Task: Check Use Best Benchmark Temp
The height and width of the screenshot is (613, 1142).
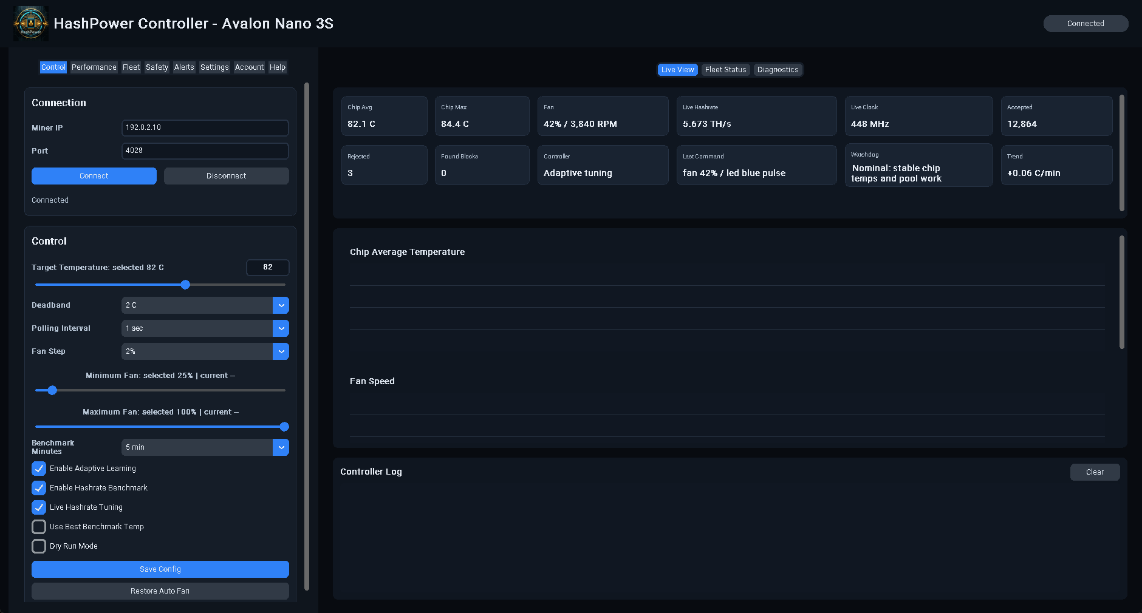Action: point(39,527)
